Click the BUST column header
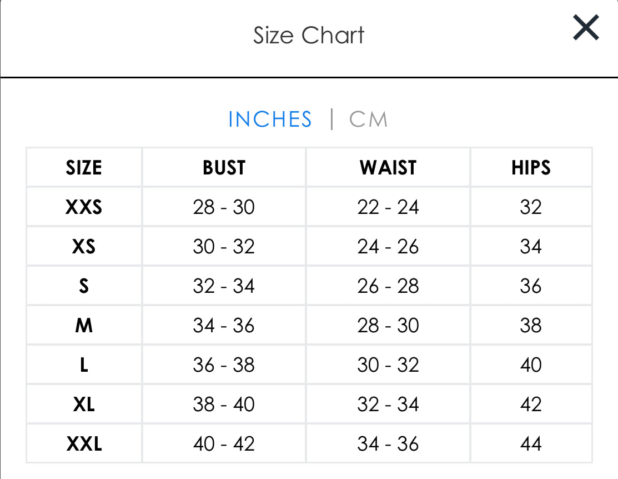 [224, 168]
